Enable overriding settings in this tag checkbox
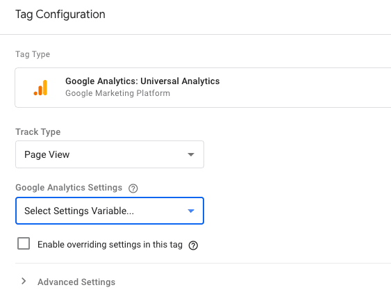The image size is (391, 299). (24, 243)
